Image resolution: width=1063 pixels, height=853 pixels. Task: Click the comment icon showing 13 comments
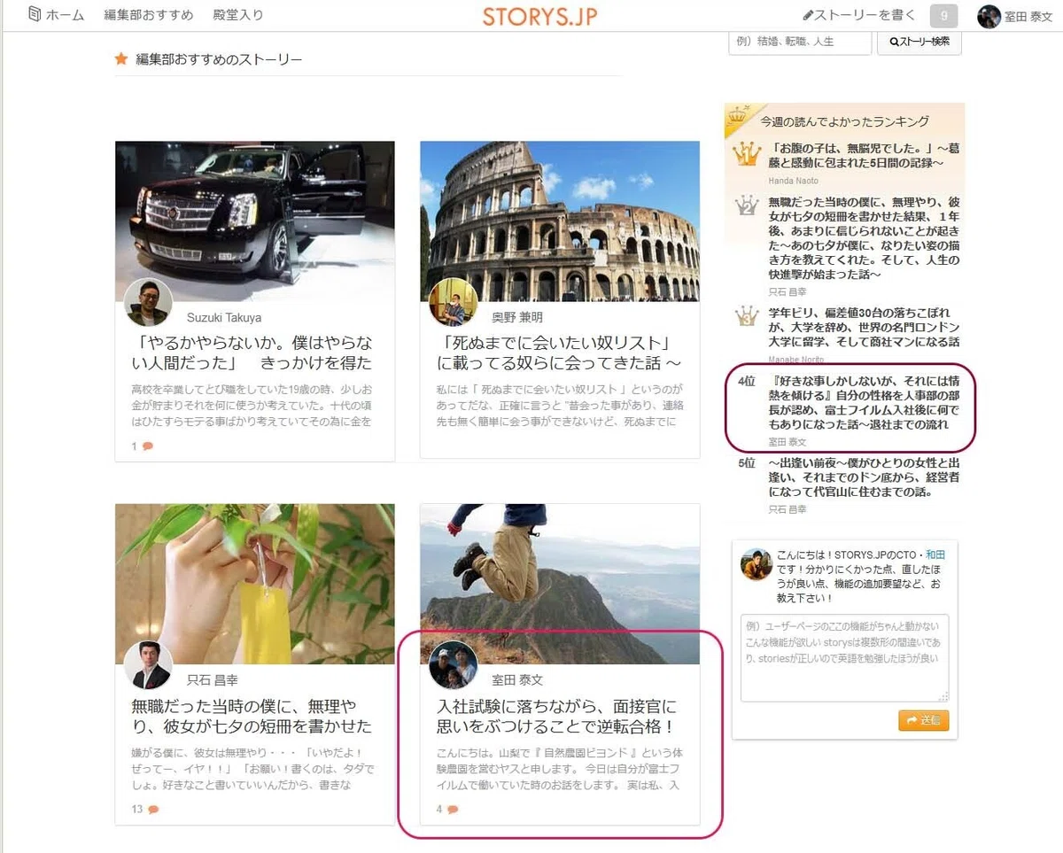(153, 810)
